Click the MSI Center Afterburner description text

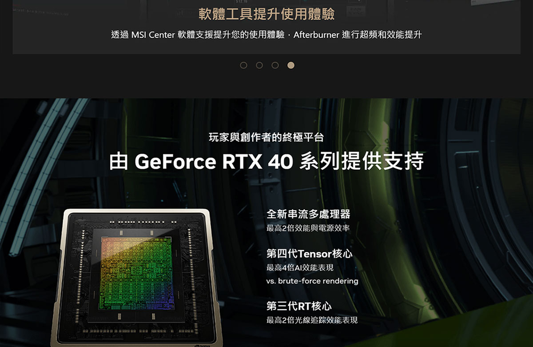266,35
